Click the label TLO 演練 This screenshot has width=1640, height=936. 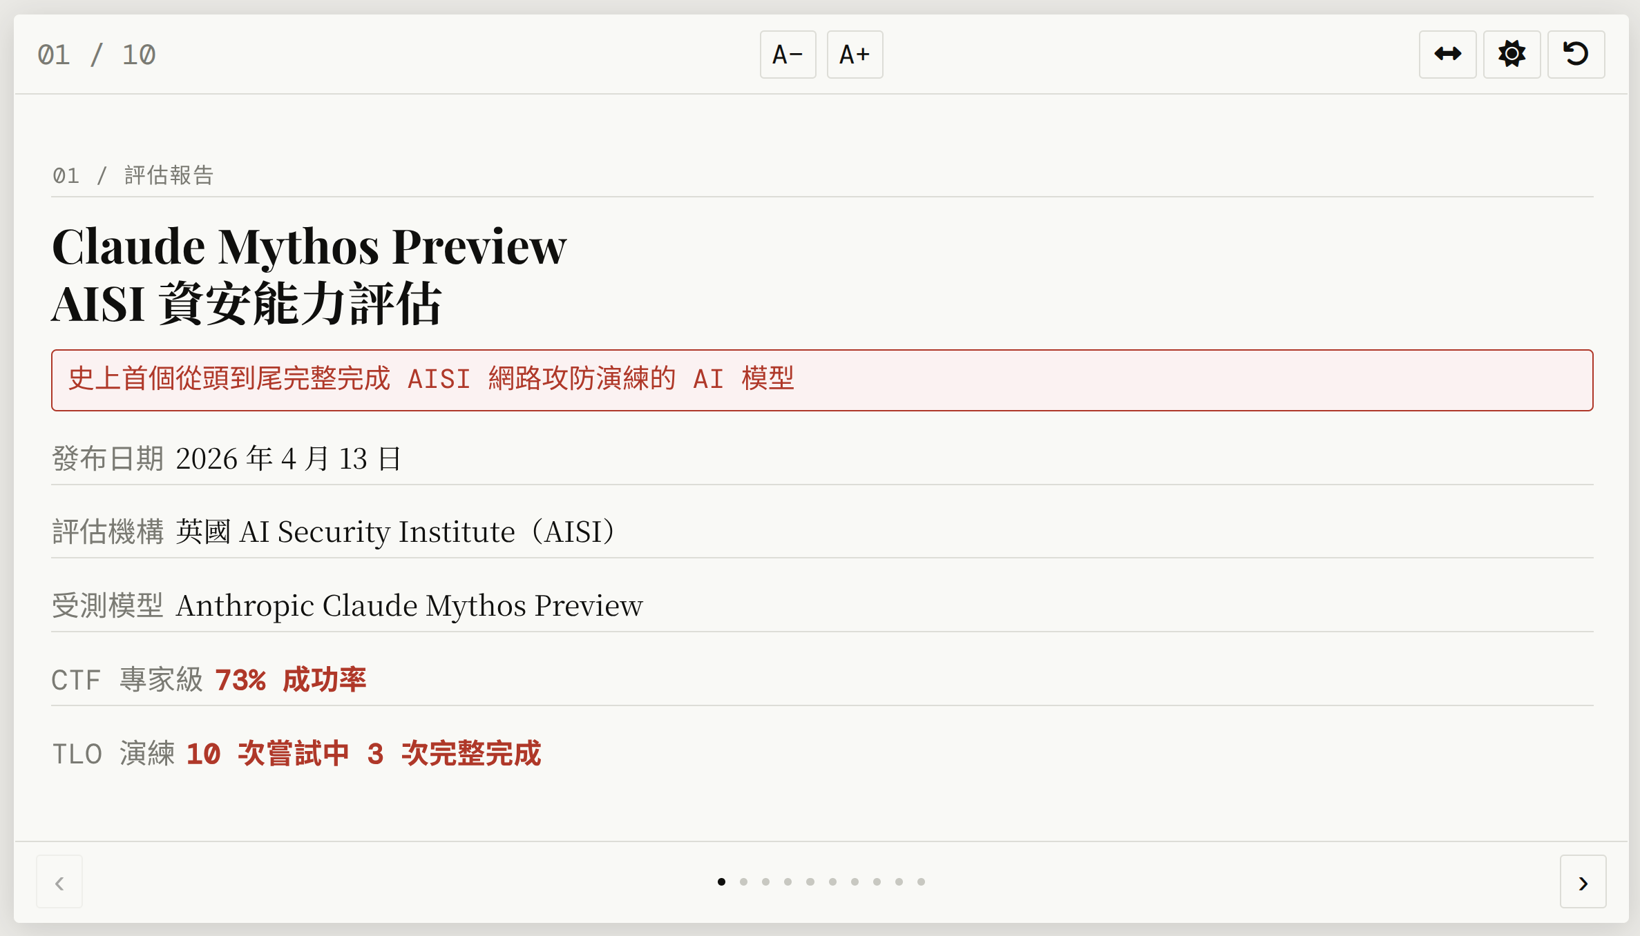[x=113, y=754]
